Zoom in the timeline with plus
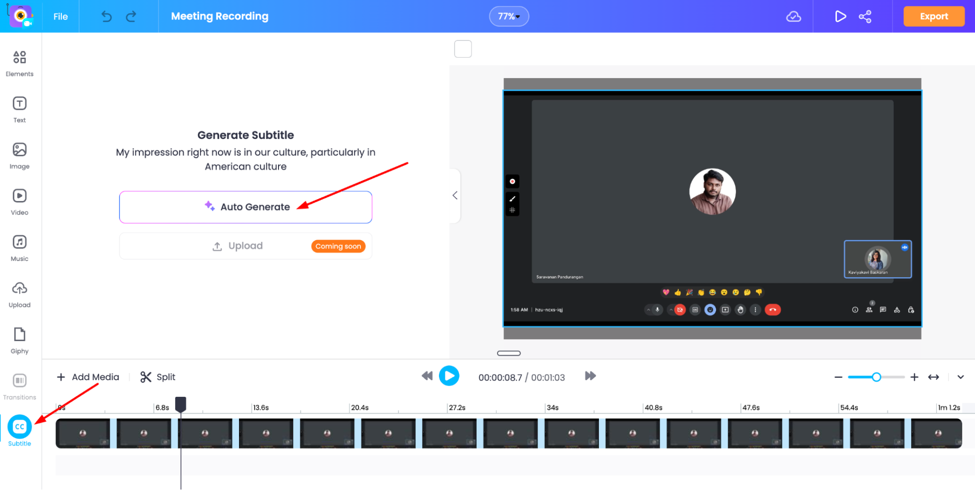 point(915,377)
